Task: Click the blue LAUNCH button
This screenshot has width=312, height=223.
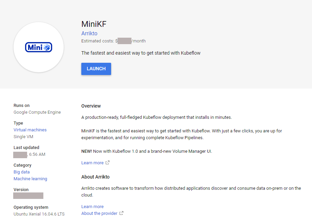Action: coord(96,69)
